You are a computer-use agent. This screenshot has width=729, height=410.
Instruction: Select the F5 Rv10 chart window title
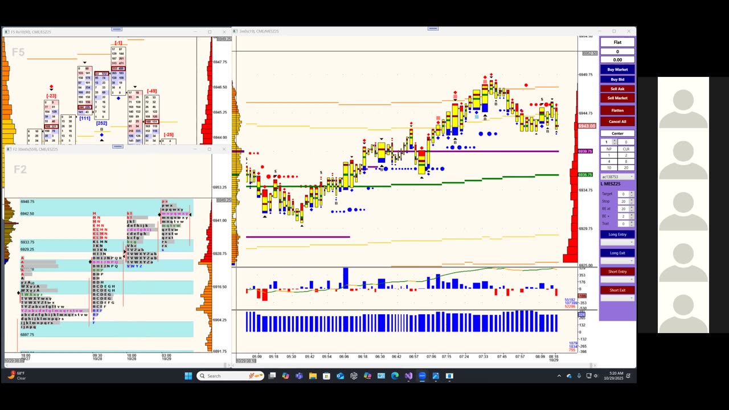(31, 32)
